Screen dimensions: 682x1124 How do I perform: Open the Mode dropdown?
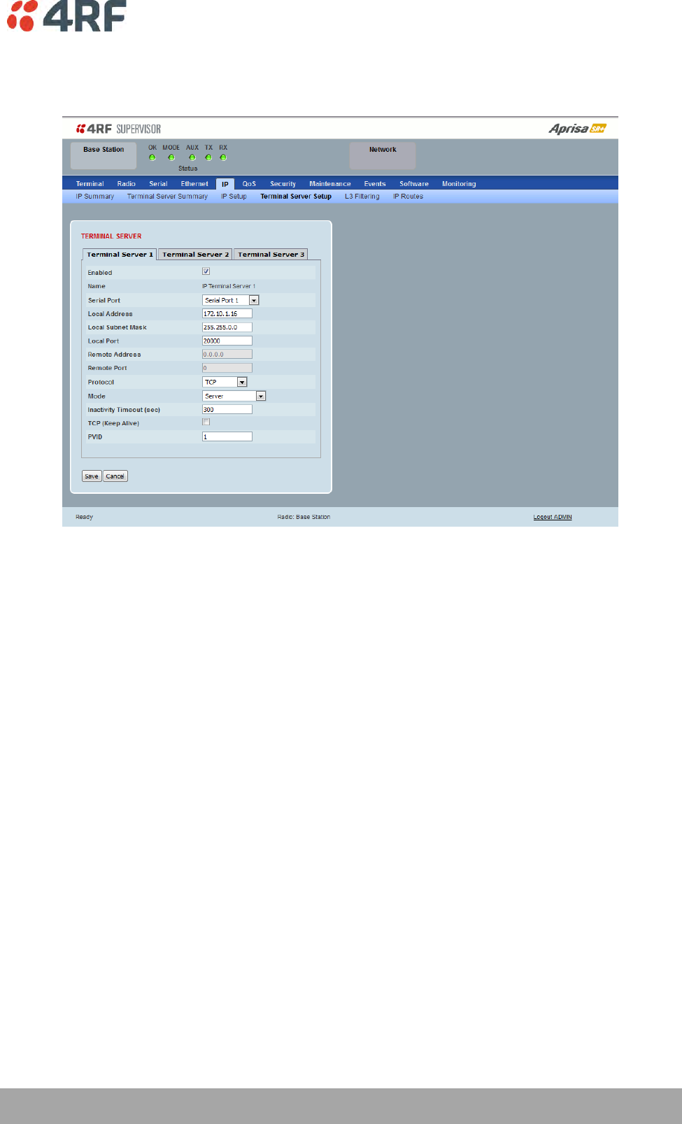[x=234, y=396]
